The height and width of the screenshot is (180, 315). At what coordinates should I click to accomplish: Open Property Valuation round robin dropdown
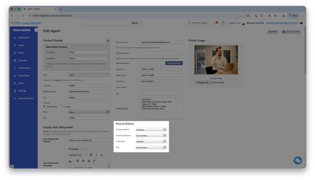[151, 136]
